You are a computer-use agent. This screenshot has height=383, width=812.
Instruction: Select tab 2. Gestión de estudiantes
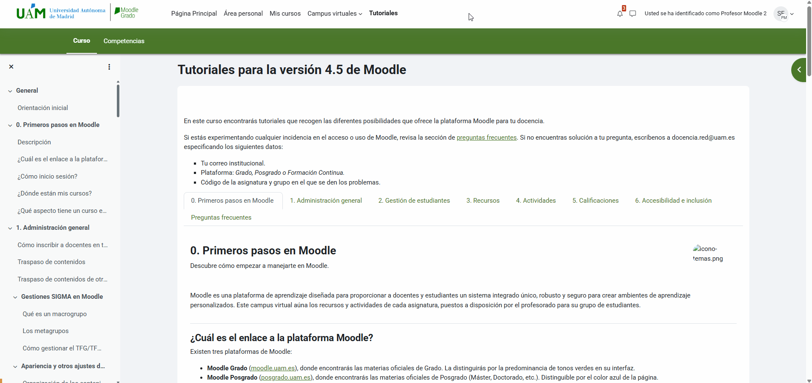pyautogui.click(x=414, y=201)
